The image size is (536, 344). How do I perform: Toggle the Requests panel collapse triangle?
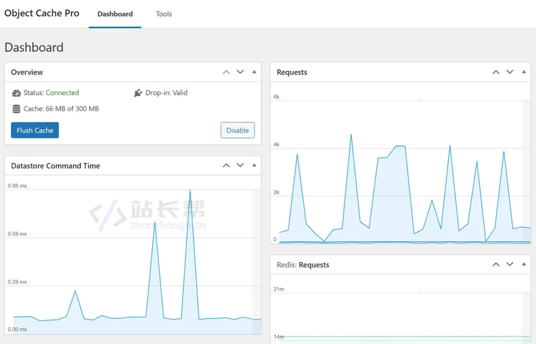[524, 72]
